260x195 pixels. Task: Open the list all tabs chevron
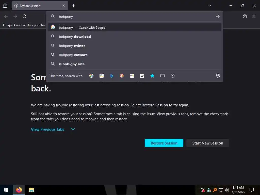point(209,6)
